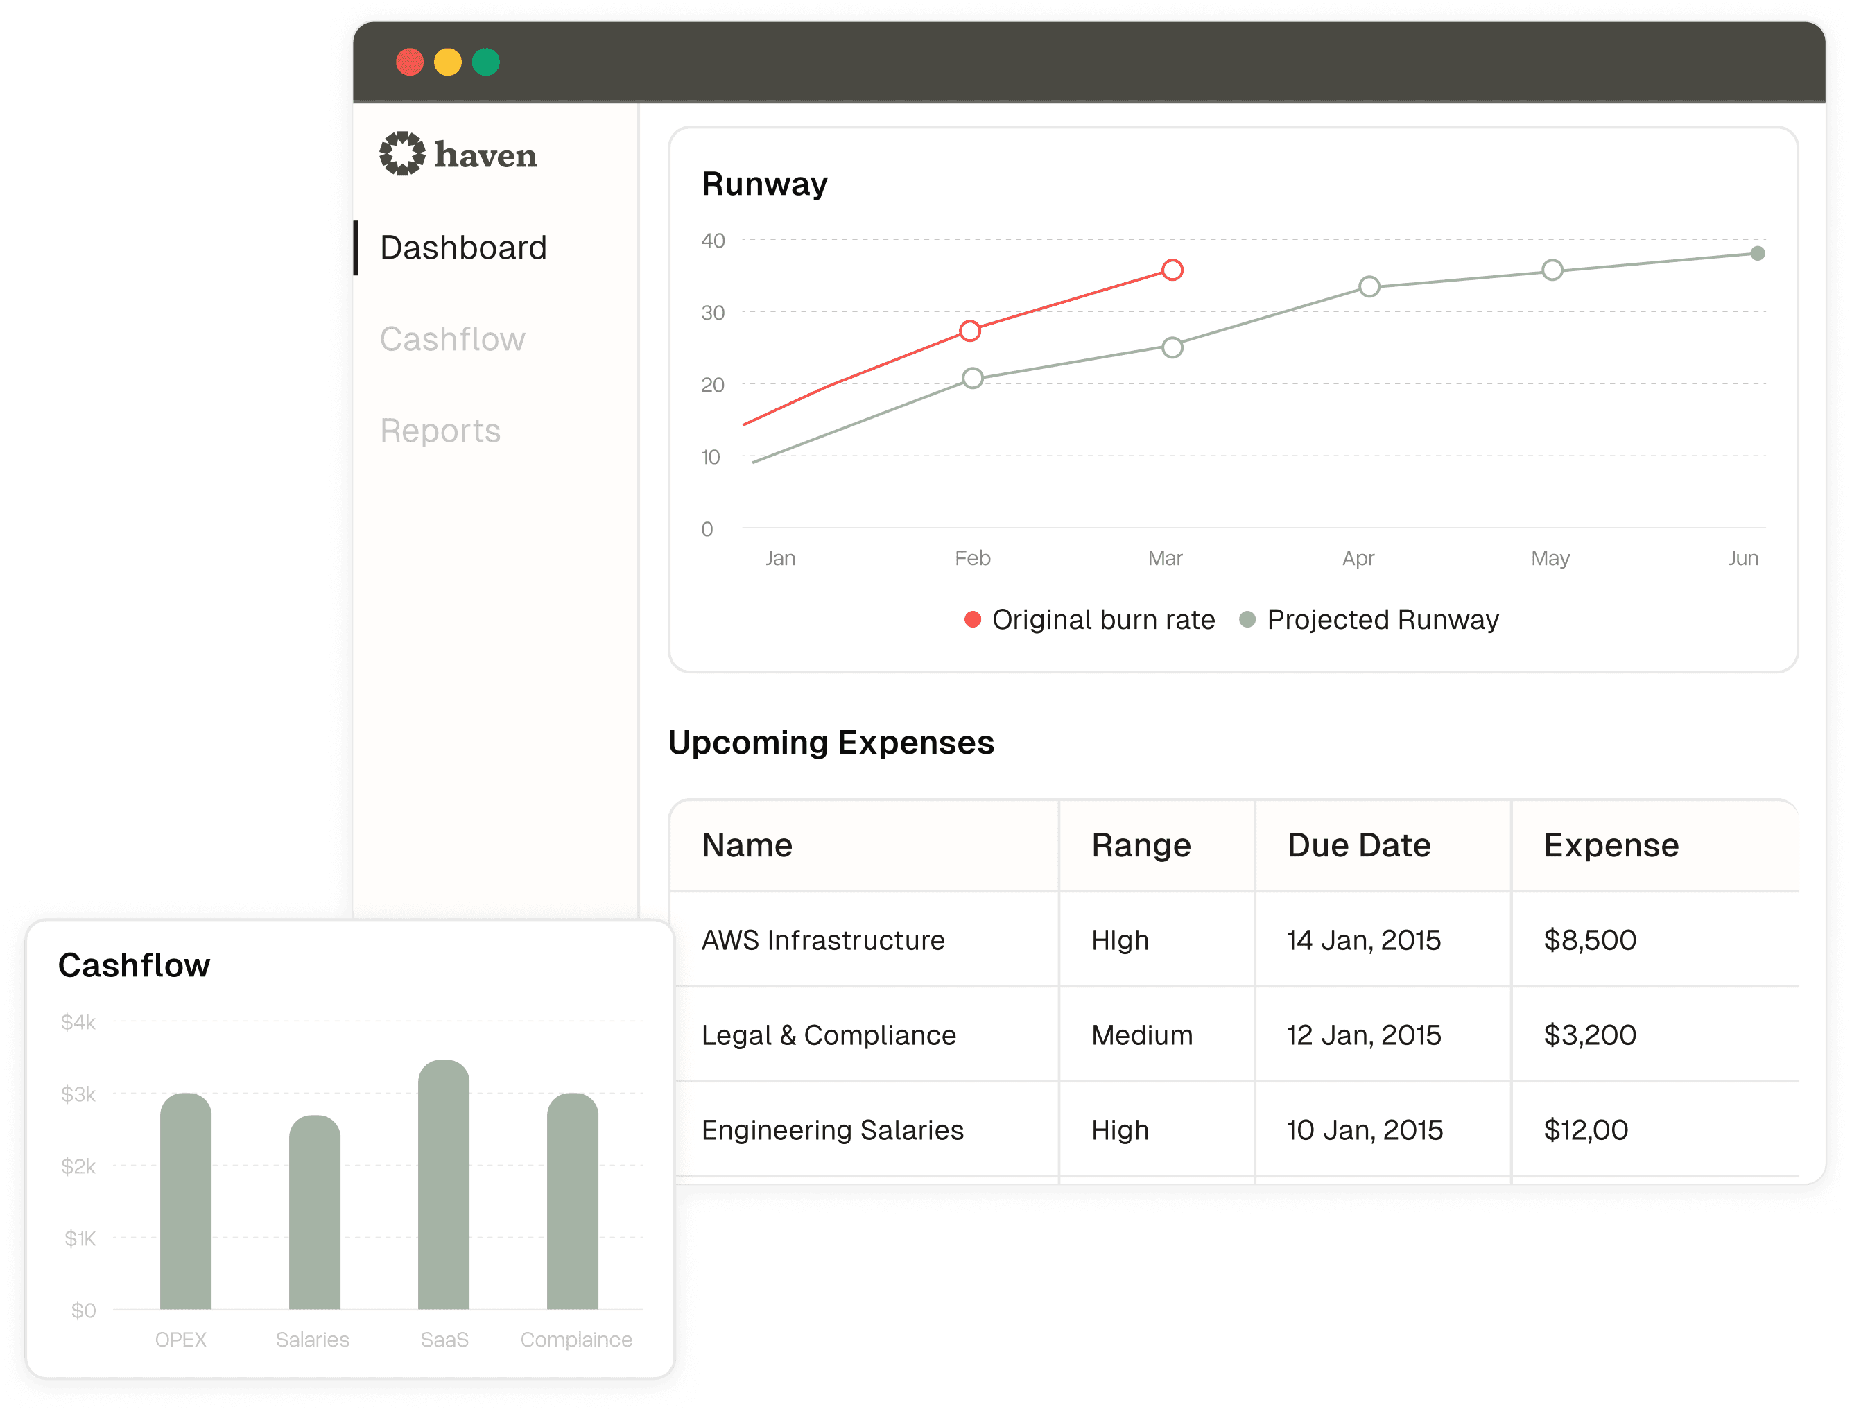This screenshot has width=1852, height=1409.
Task: Select the red March data point
Action: 1172,270
